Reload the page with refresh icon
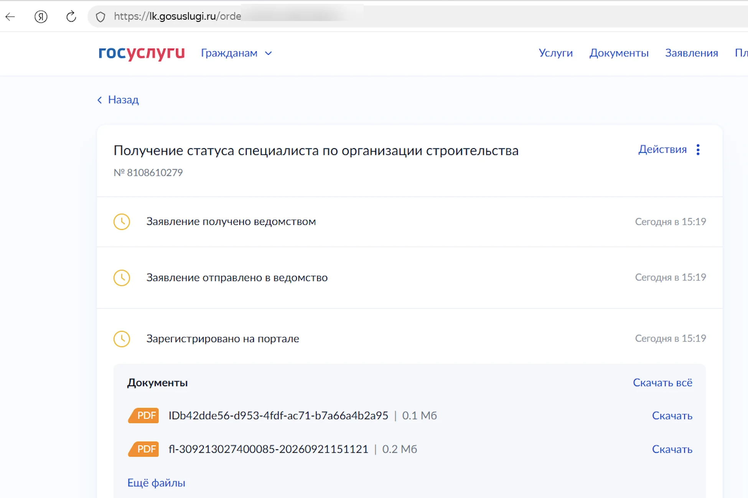The width and height of the screenshot is (748, 498). [x=71, y=16]
